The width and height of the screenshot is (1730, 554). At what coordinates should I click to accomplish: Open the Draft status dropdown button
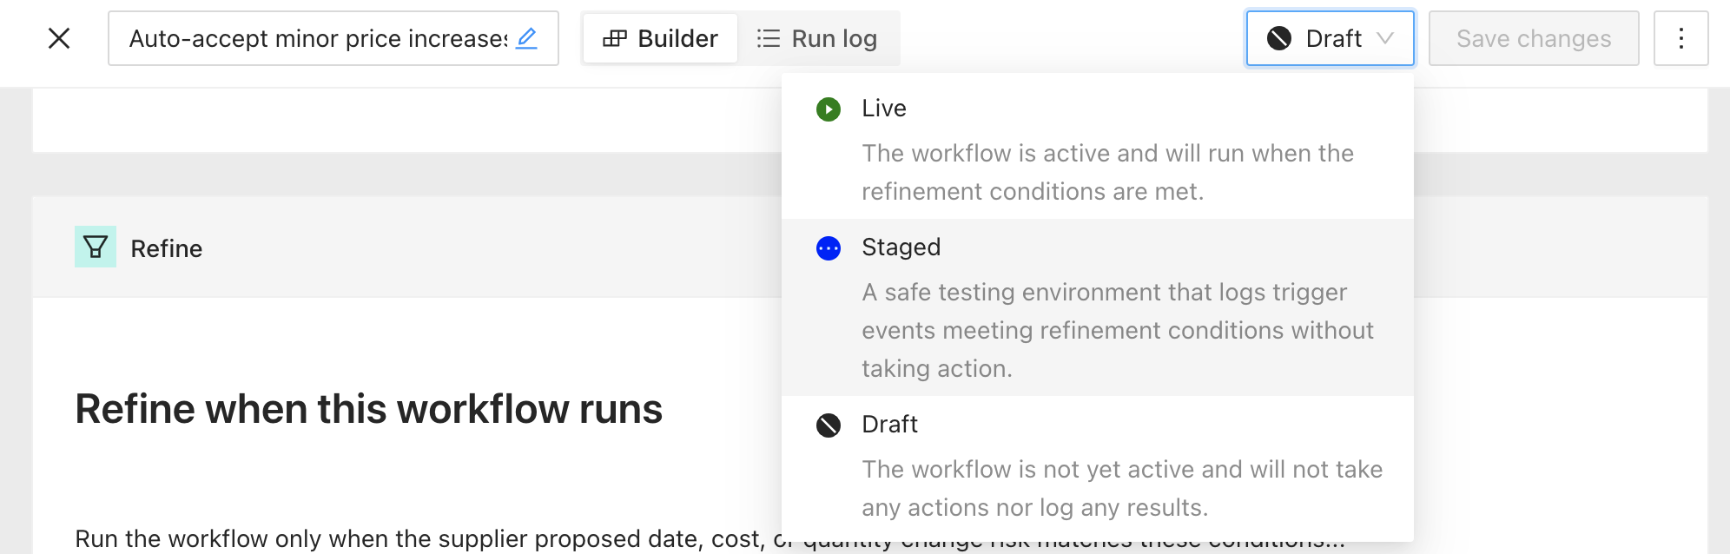pos(1331,38)
